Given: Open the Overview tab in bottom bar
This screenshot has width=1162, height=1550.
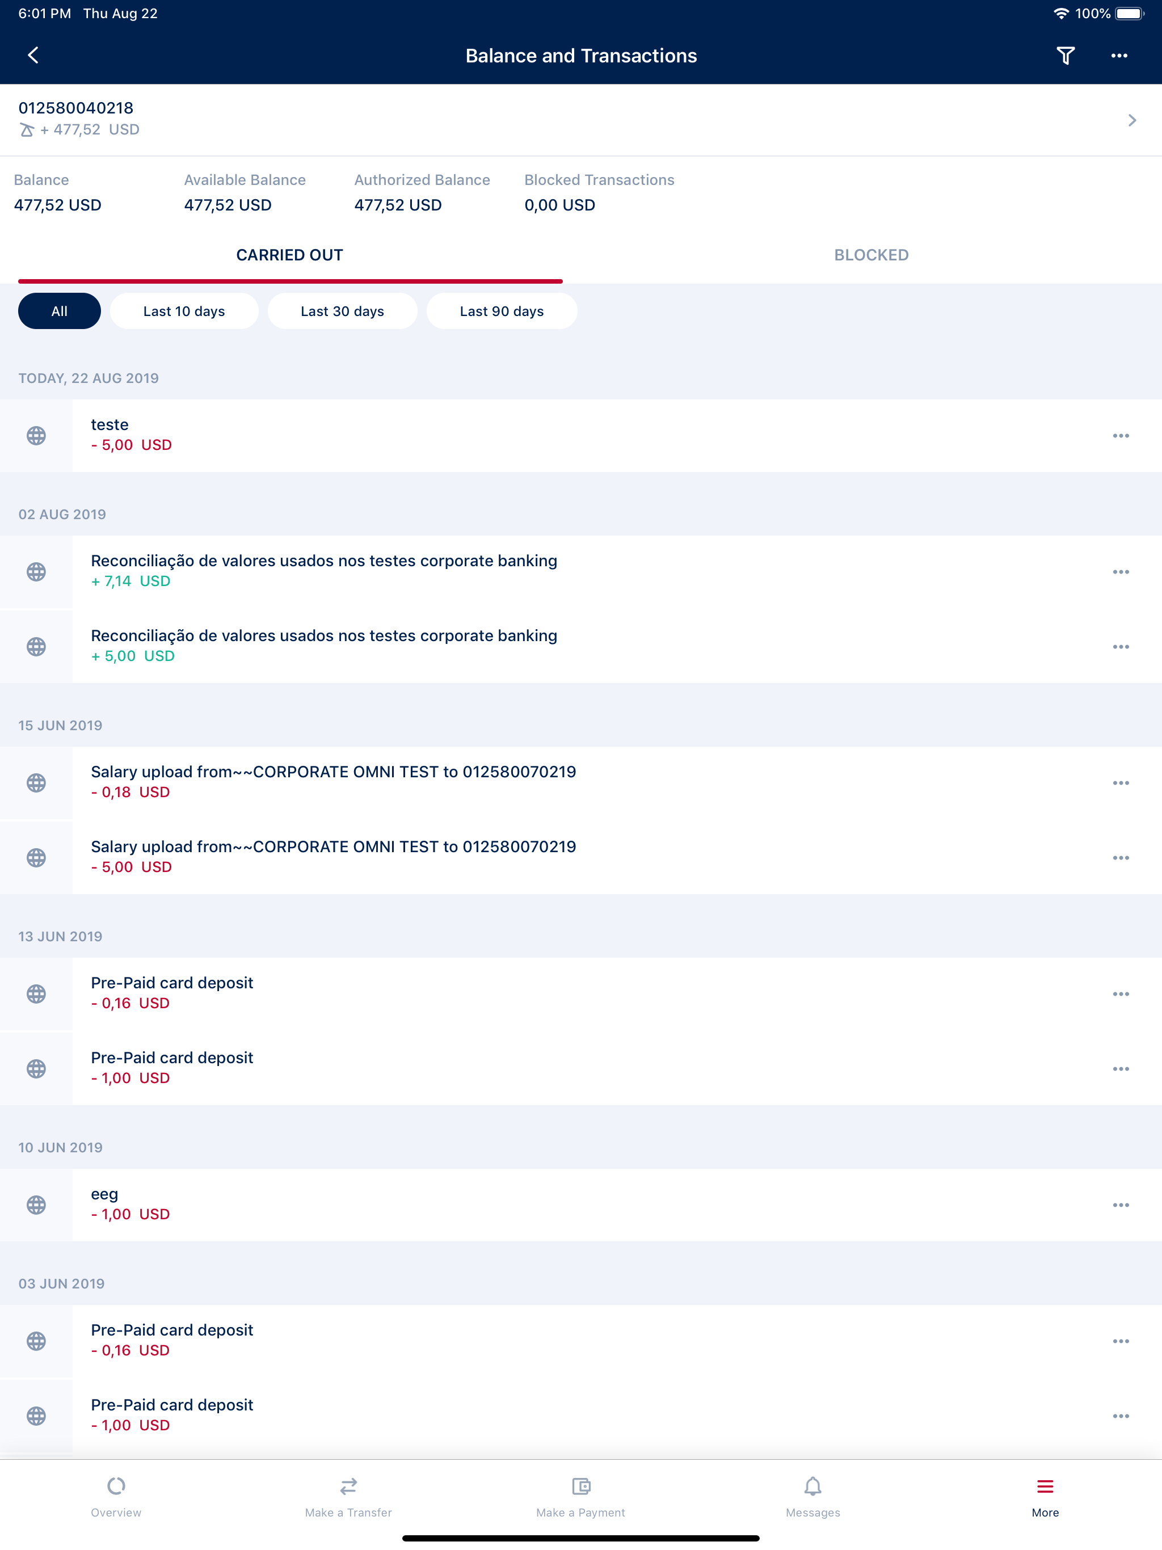Looking at the screenshot, I should [116, 1497].
